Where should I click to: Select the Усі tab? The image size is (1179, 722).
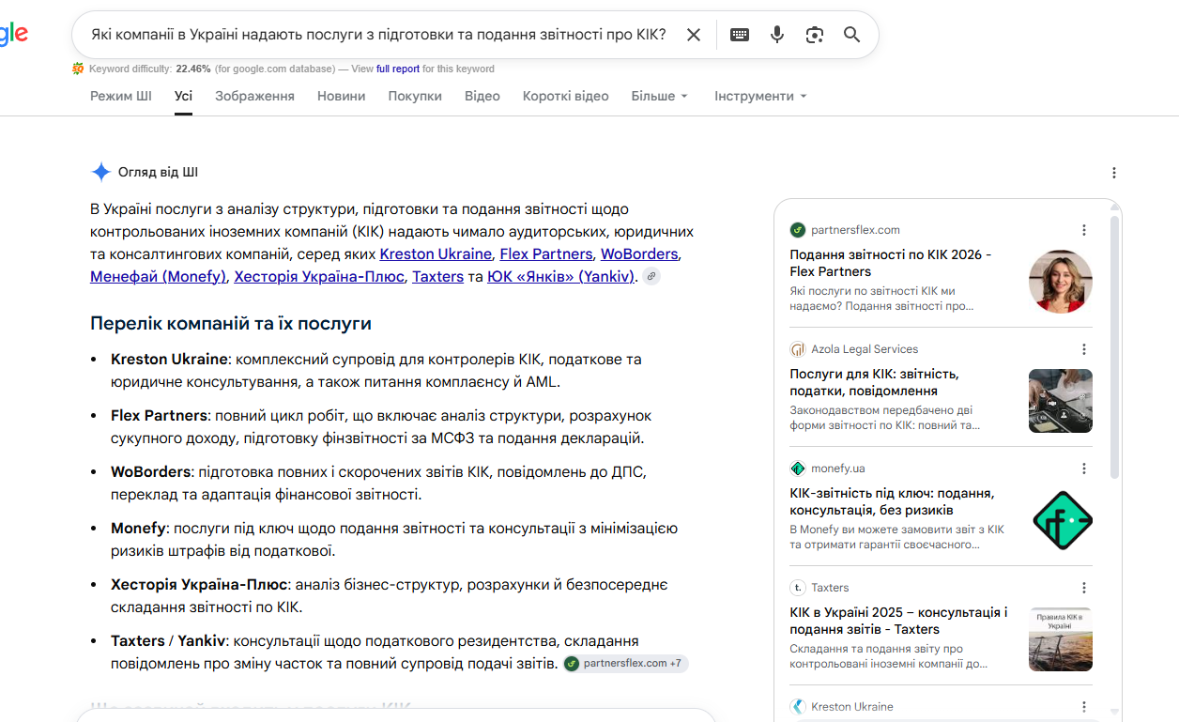183,96
